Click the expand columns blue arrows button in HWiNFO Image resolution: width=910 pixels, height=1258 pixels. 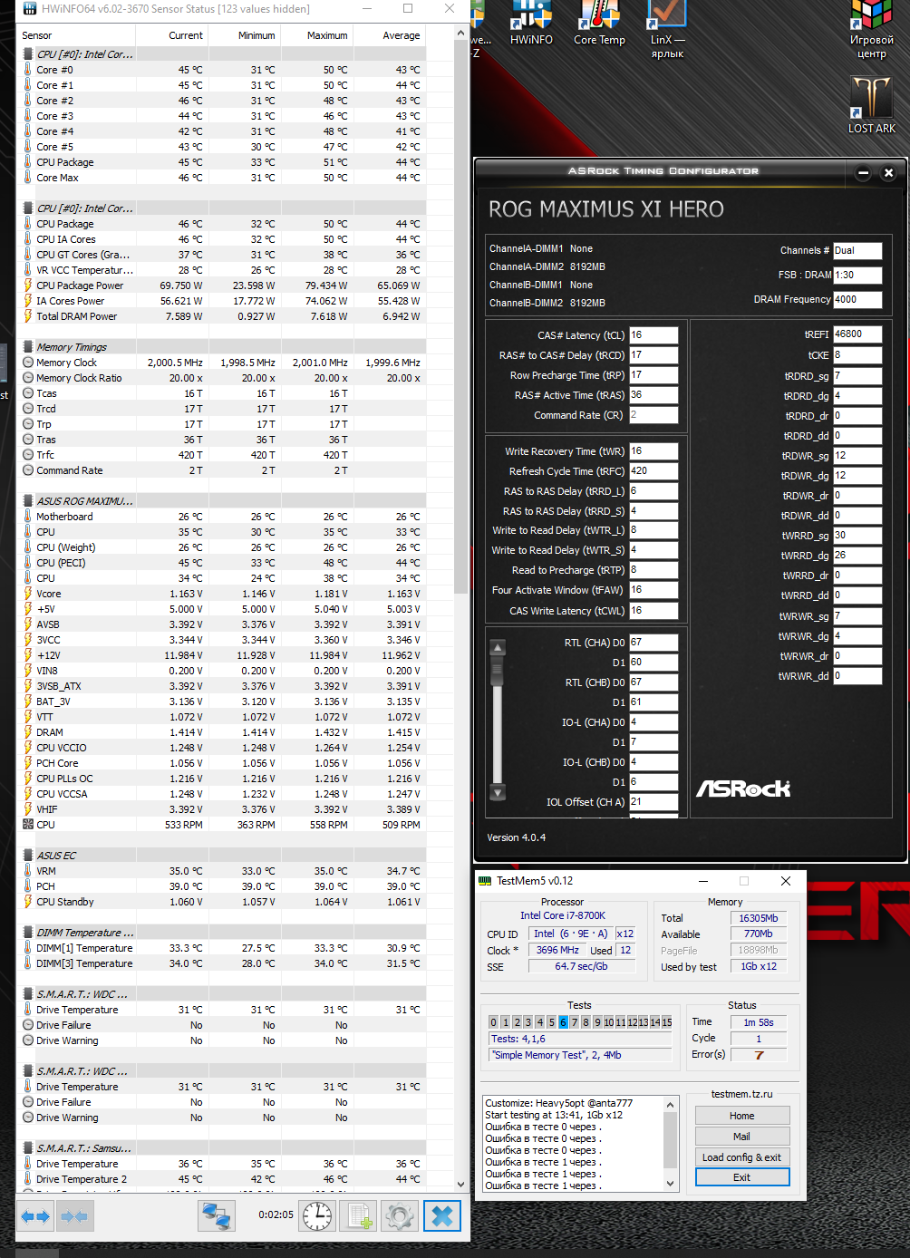[x=35, y=1216]
